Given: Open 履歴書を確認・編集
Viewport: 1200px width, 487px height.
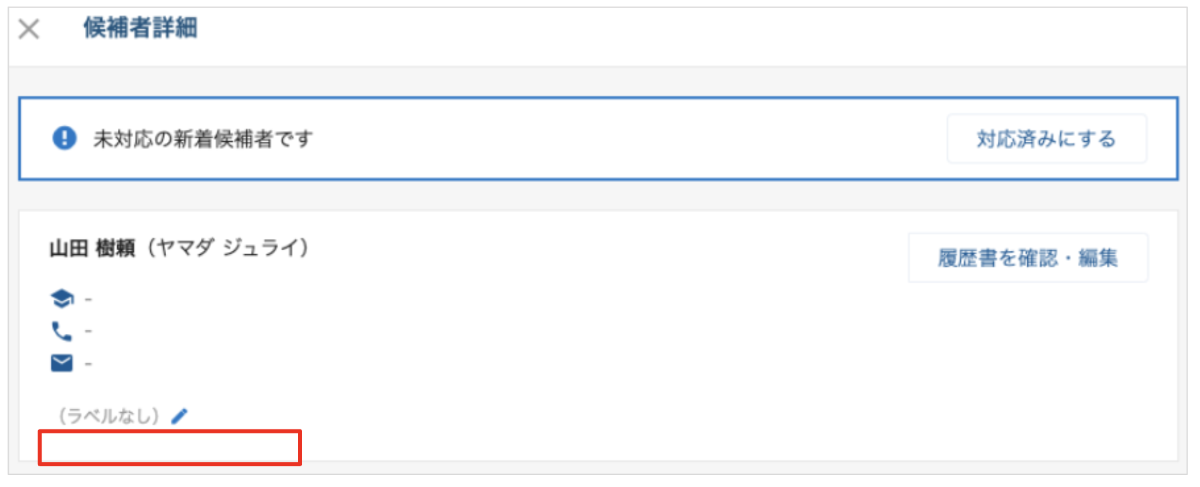Looking at the screenshot, I should click(x=1027, y=258).
